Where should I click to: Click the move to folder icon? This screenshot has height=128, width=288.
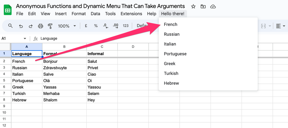(x=203, y=6)
